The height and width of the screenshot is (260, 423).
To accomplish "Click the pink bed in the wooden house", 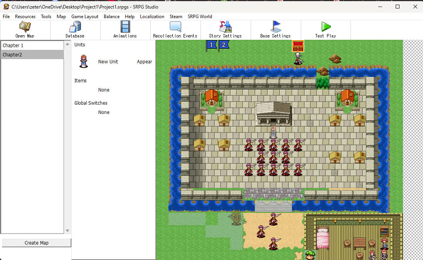I will (323, 238).
